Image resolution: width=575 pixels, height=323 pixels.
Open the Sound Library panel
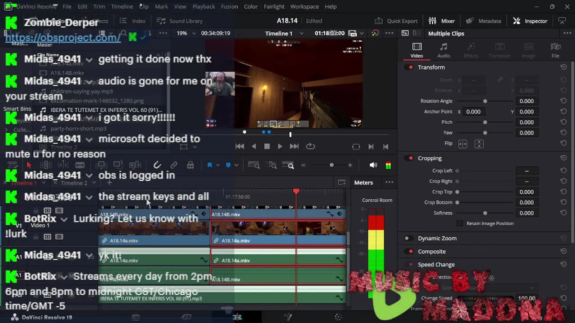(x=180, y=21)
